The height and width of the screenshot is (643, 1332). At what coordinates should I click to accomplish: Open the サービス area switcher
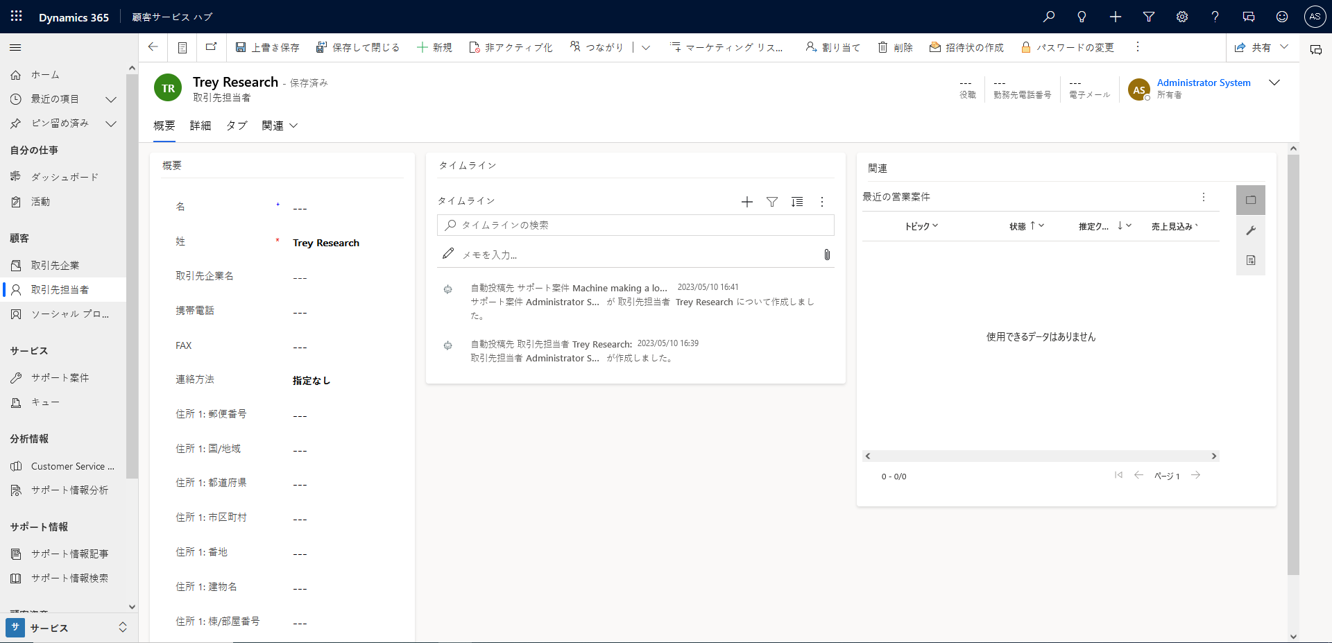(x=69, y=628)
